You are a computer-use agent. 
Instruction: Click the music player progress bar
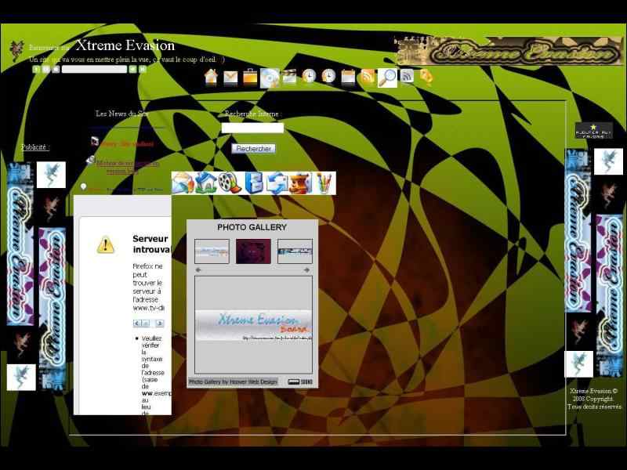click(94, 69)
